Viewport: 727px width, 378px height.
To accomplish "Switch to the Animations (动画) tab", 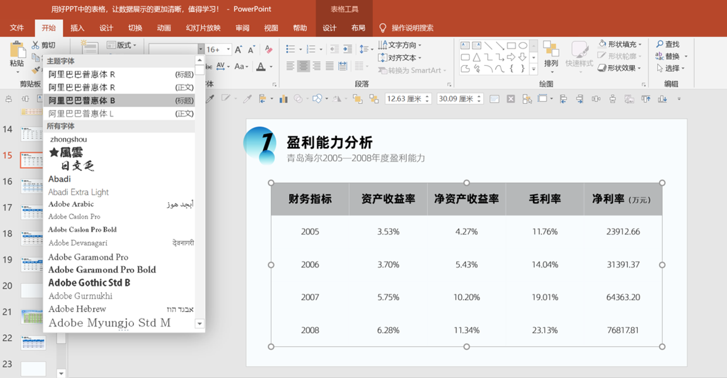I will [164, 28].
